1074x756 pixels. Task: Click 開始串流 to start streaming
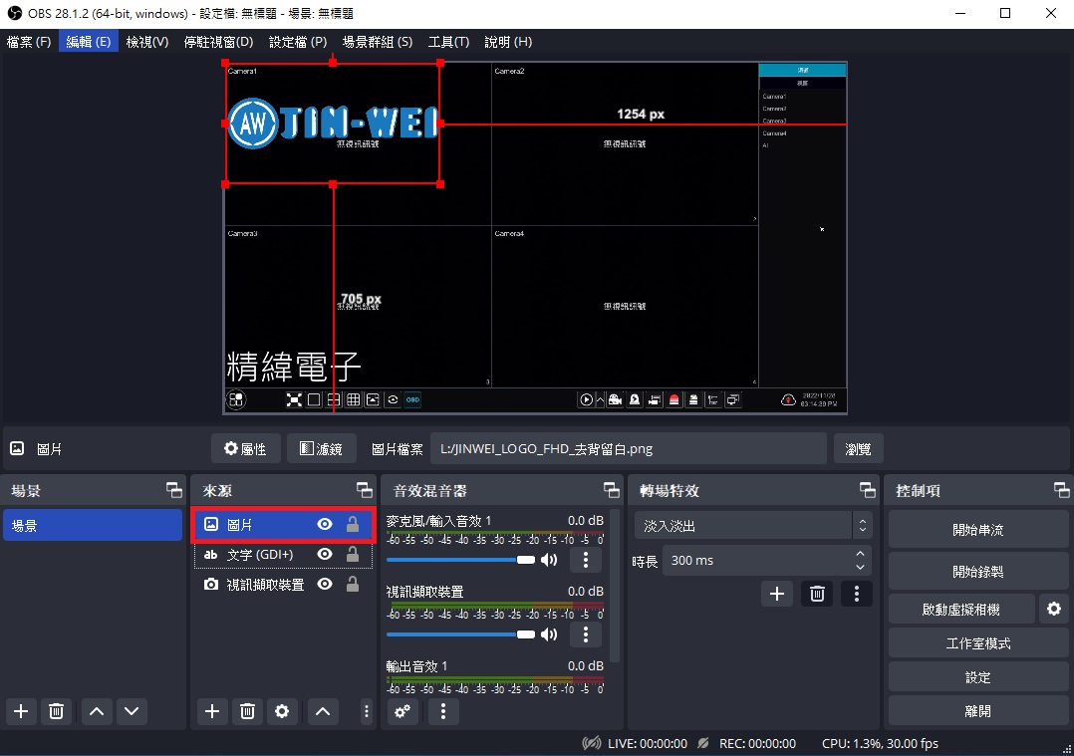pos(978,529)
